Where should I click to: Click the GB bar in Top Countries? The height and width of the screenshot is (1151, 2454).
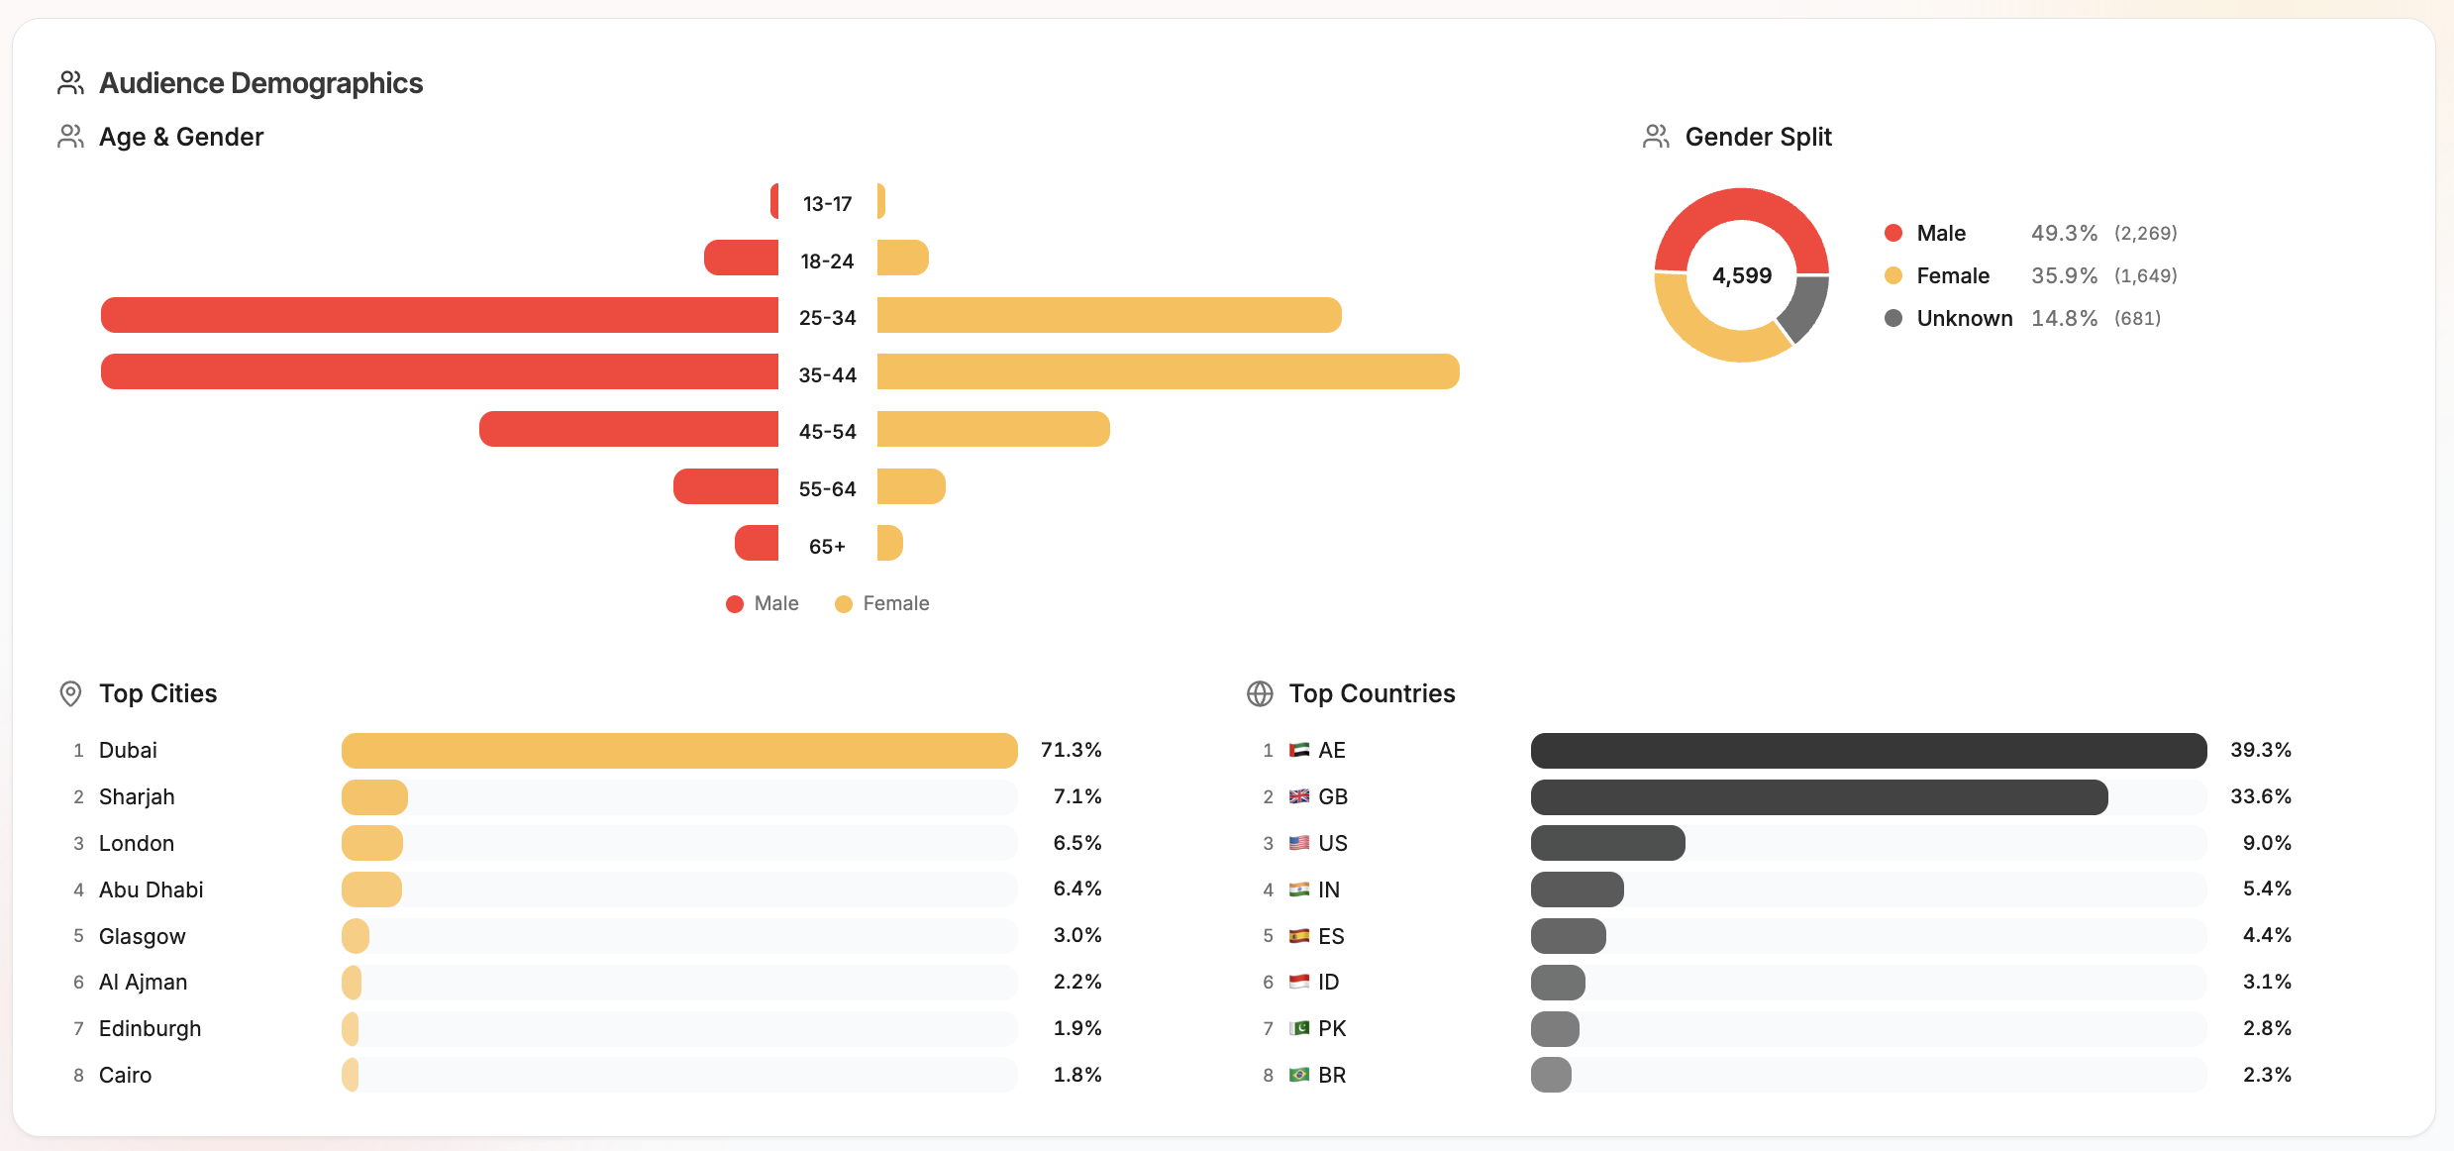[x=1818, y=797]
